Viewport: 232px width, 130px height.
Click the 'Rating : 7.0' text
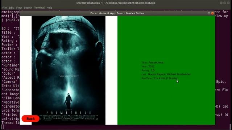pos(148,70)
